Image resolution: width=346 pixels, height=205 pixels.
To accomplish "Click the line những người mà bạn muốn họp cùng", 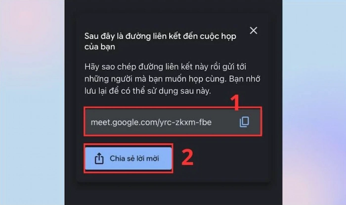I will pyautogui.click(x=173, y=79).
